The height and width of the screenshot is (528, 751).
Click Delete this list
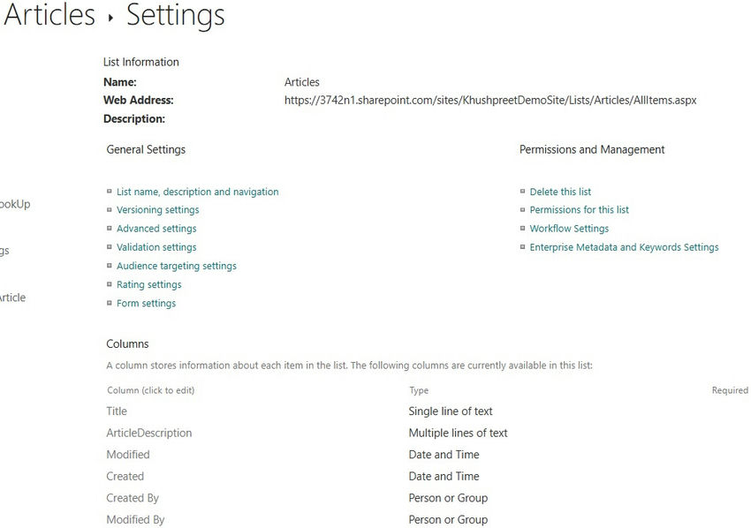click(x=560, y=192)
